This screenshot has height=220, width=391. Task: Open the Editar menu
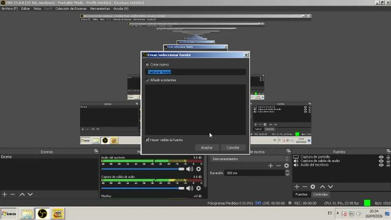click(x=26, y=9)
